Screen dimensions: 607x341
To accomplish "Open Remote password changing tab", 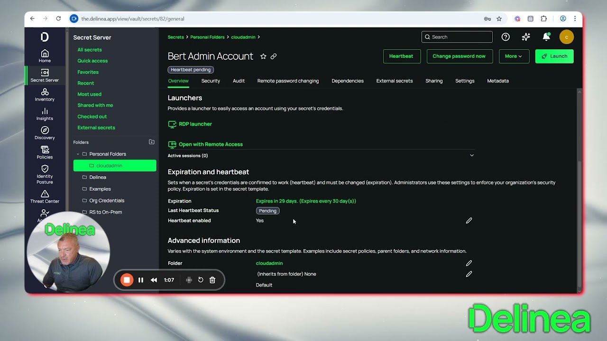I will (288, 81).
